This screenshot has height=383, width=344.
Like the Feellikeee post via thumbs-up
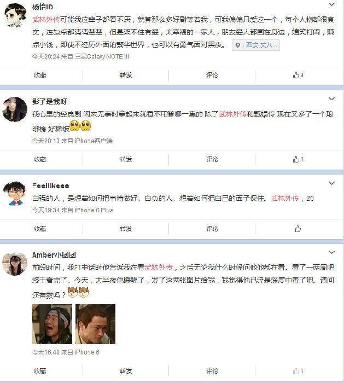click(x=298, y=229)
